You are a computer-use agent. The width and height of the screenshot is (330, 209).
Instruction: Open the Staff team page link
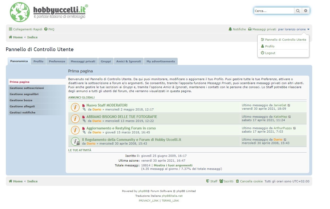[x=212, y=181]
